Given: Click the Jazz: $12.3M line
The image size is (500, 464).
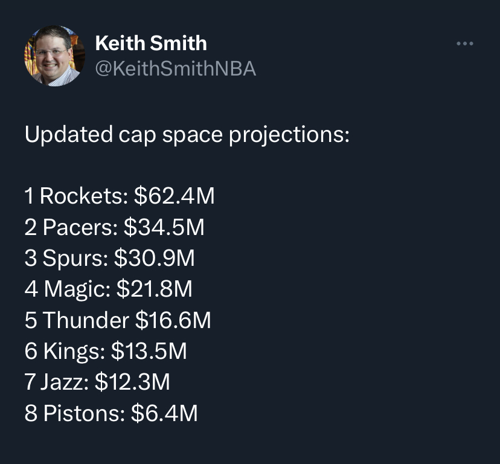Looking at the screenshot, I should tap(97, 382).
